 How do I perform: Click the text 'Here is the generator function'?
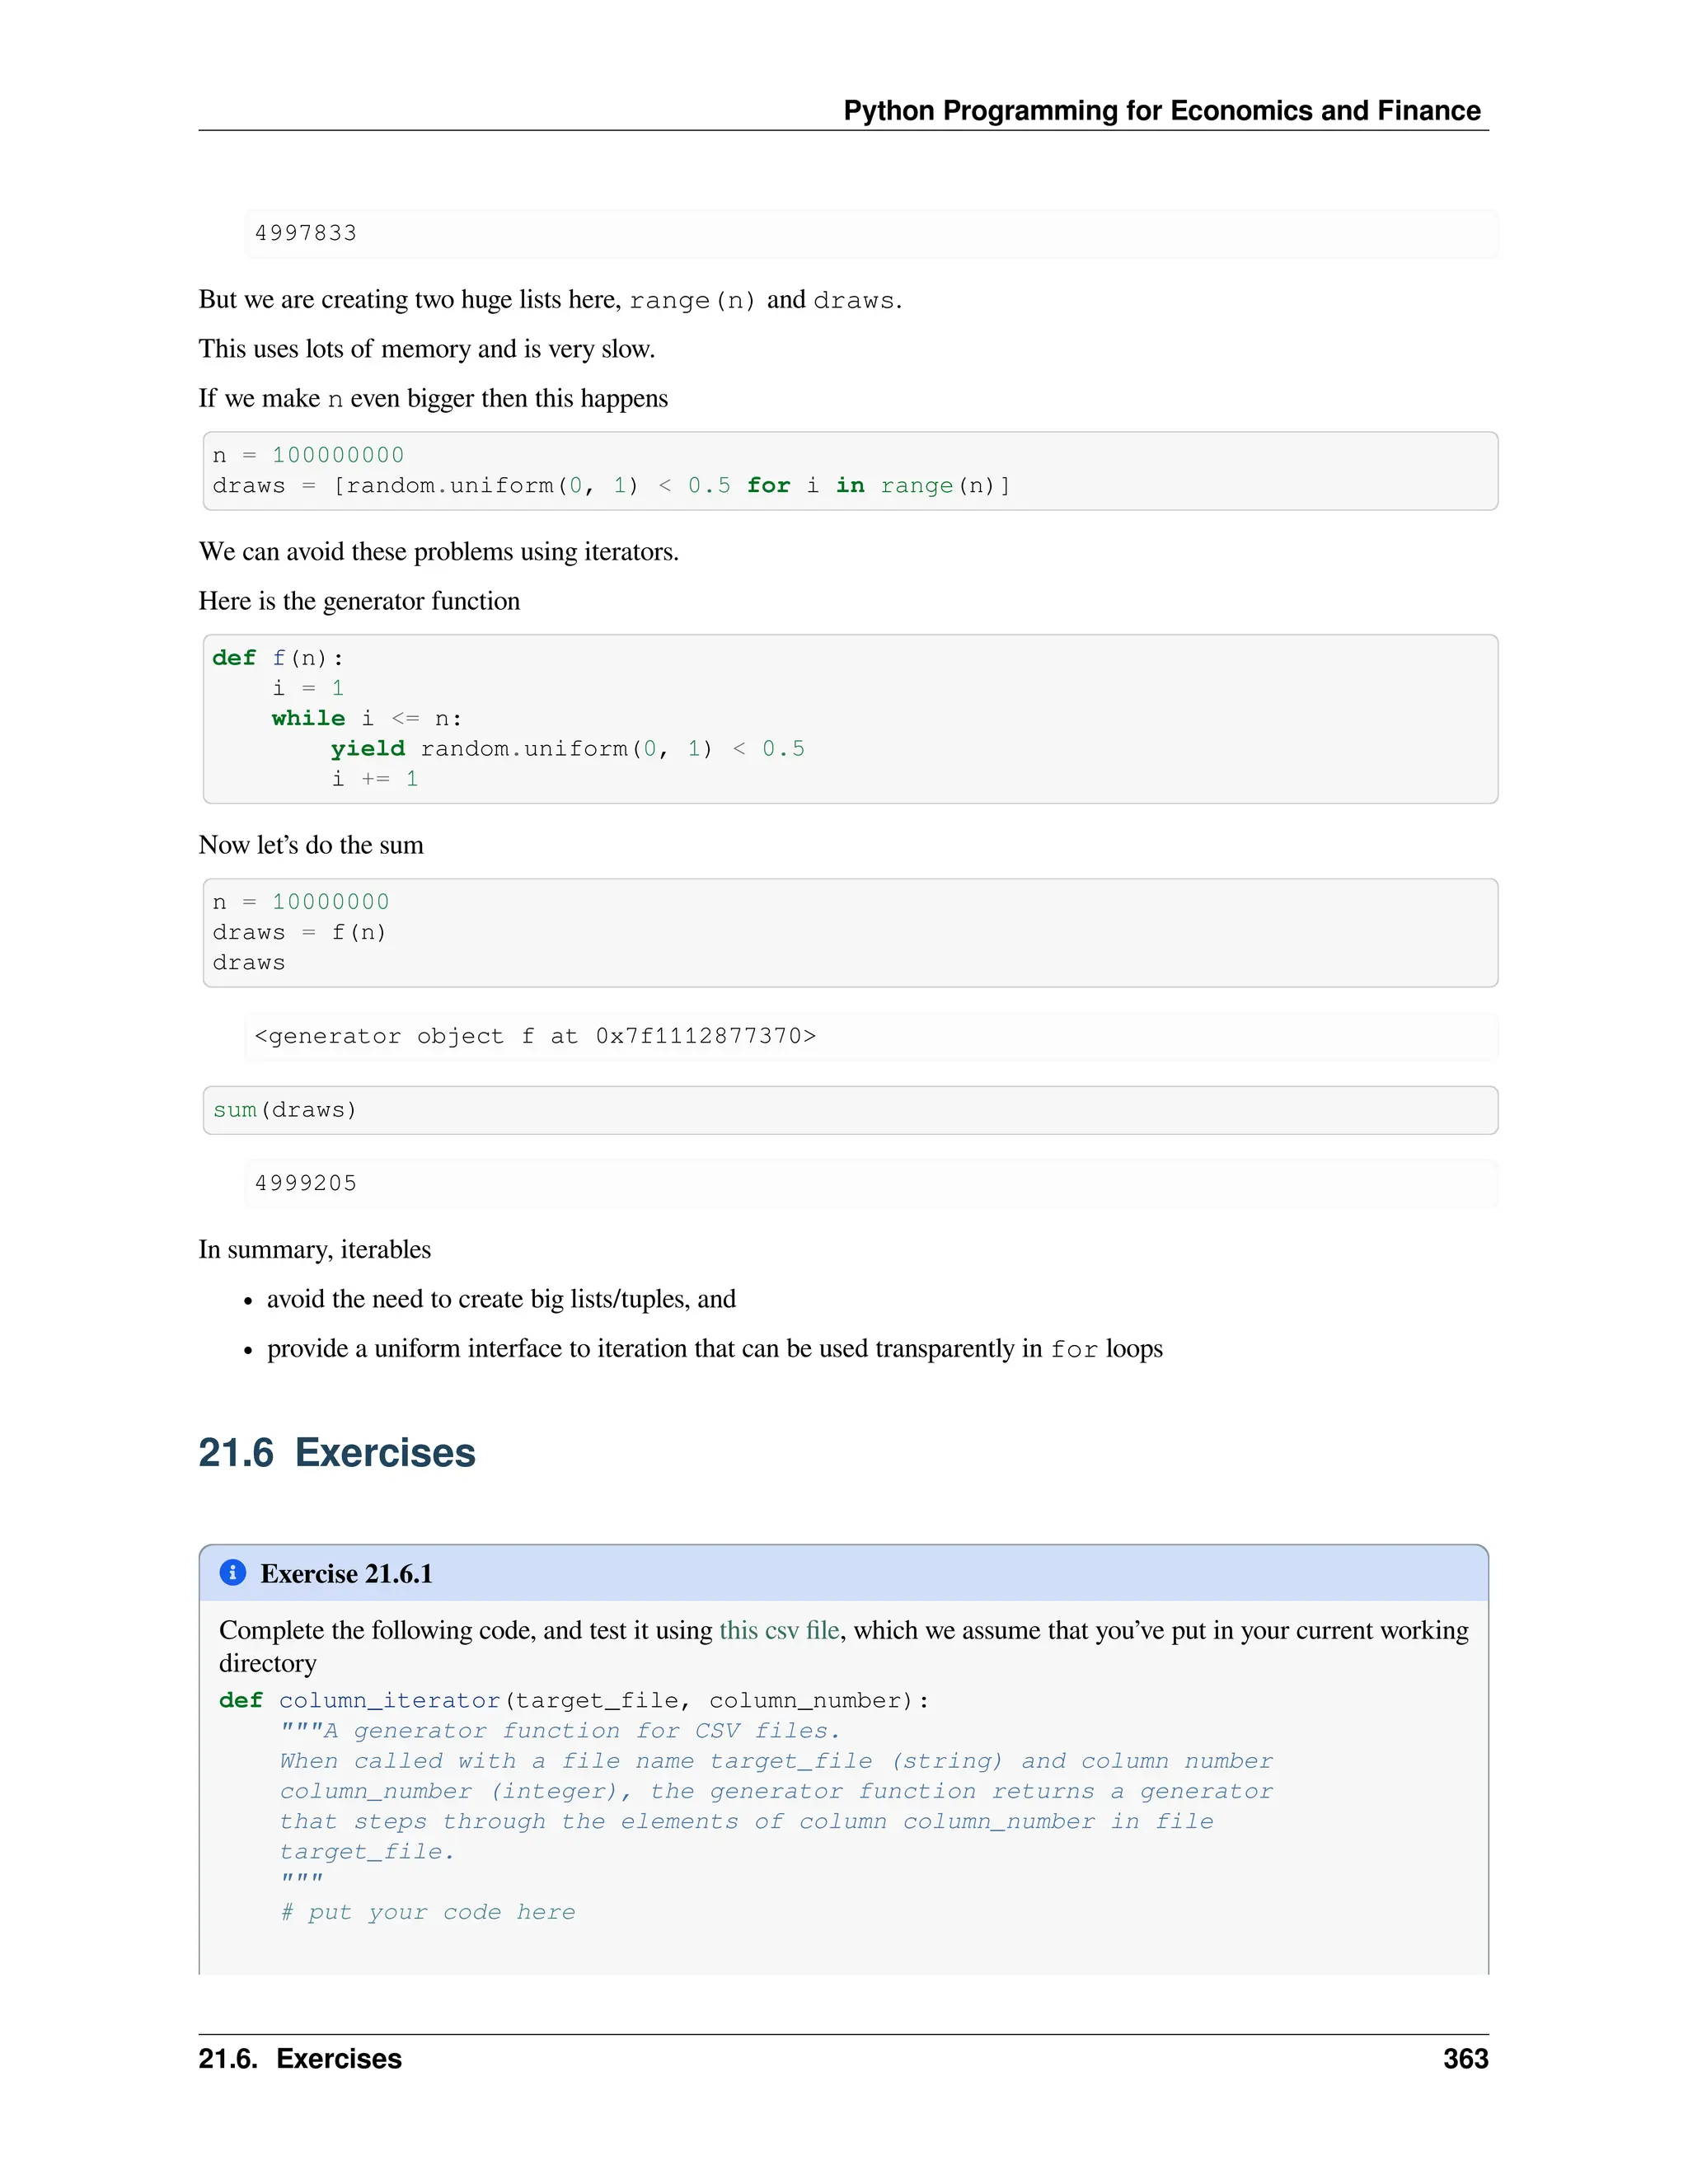click(359, 601)
